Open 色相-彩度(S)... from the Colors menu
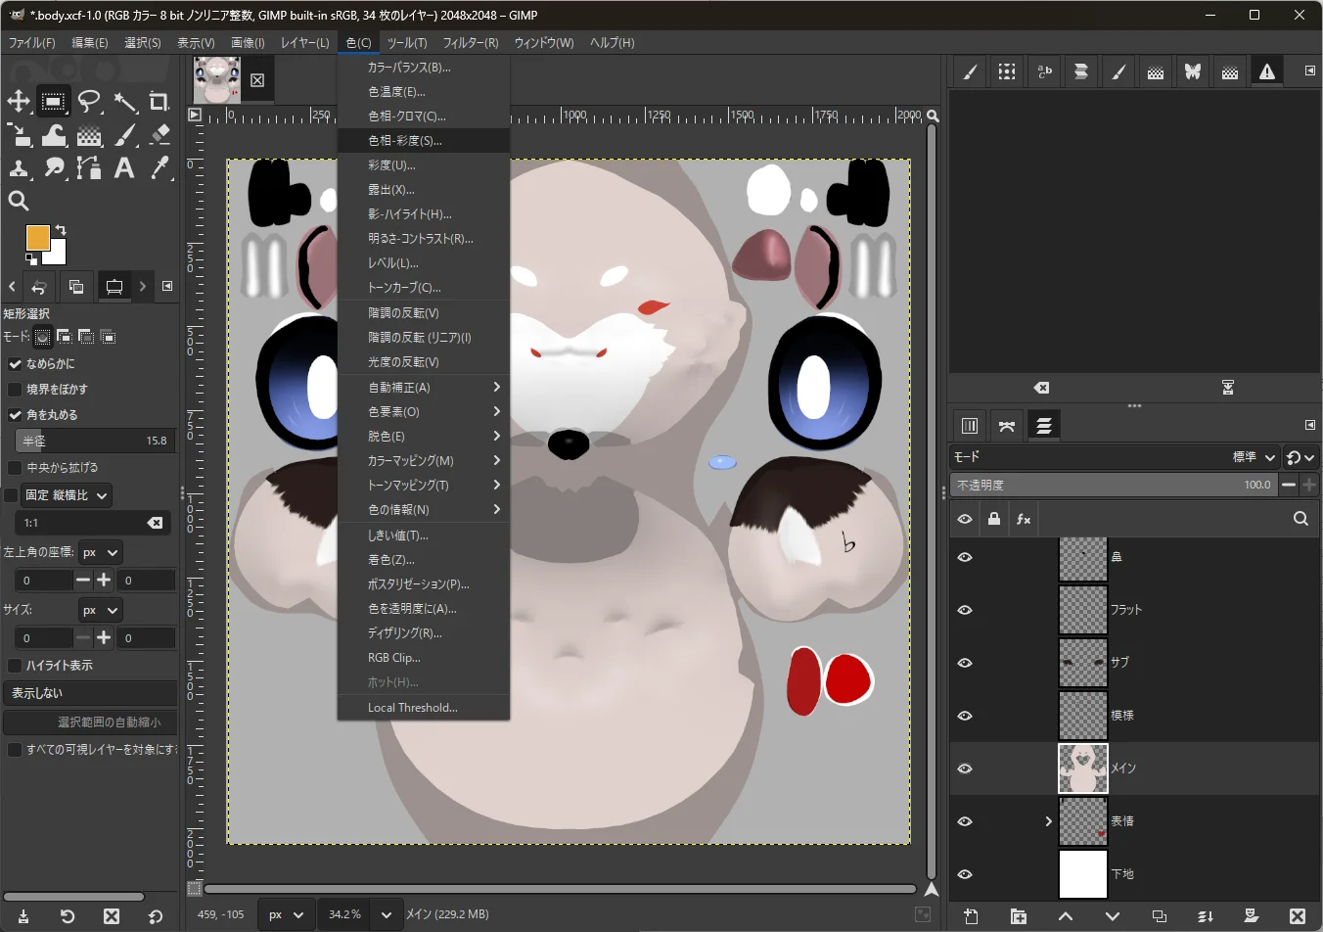 (424, 141)
